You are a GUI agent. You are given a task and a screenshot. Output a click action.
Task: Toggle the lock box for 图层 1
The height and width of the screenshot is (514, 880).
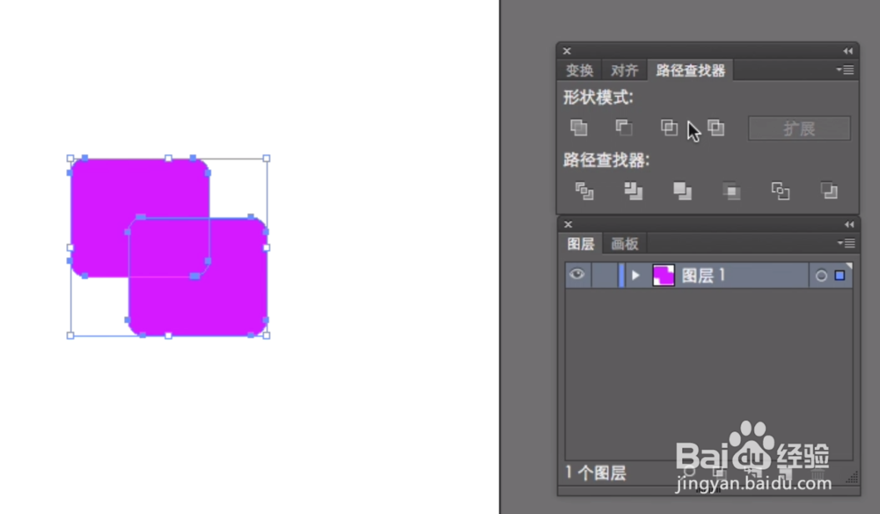[x=604, y=275]
